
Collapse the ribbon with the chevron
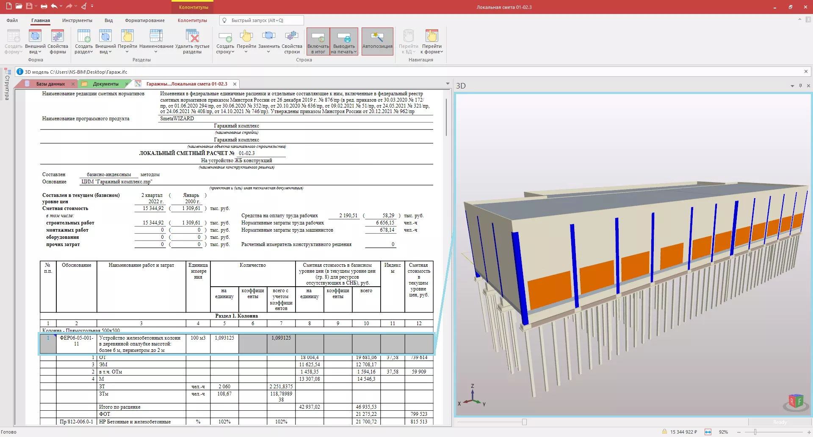(799, 19)
